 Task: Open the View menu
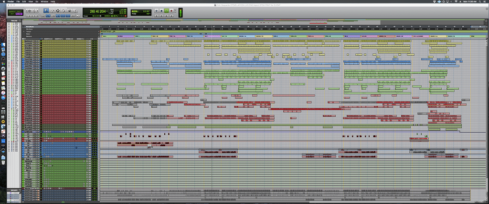31,1
